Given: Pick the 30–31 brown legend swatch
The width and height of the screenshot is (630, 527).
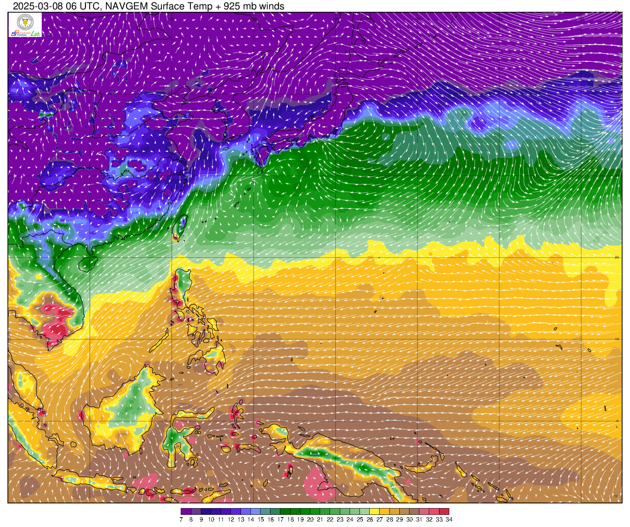Looking at the screenshot, I should coord(414,512).
